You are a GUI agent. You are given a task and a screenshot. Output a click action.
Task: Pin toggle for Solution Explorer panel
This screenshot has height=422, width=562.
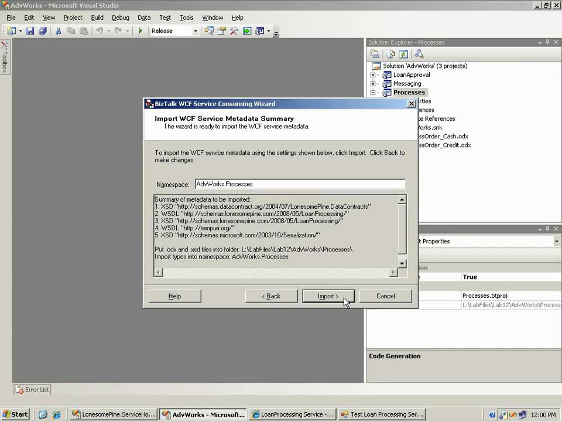(x=547, y=42)
